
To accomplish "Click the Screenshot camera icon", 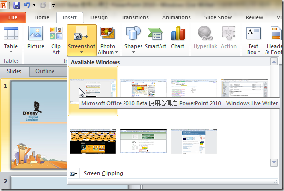I will click(81, 33).
